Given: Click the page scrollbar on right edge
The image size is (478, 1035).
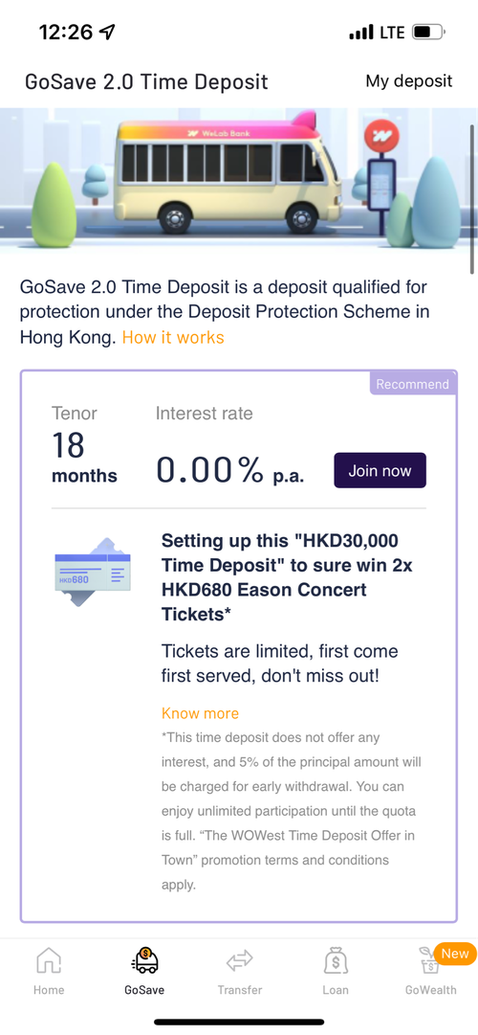Looking at the screenshot, I should pos(472,198).
